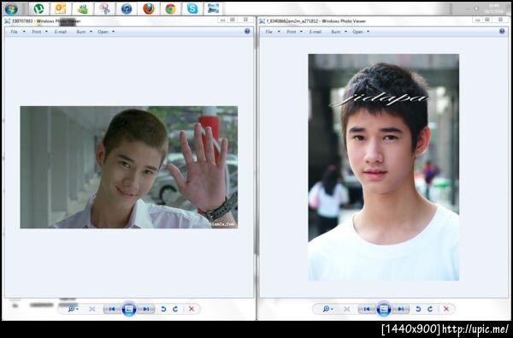Image resolution: width=513 pixels, height=338 pixels.
Task: Click left Photo Viewer title bar icon
Action: (7, 21)
